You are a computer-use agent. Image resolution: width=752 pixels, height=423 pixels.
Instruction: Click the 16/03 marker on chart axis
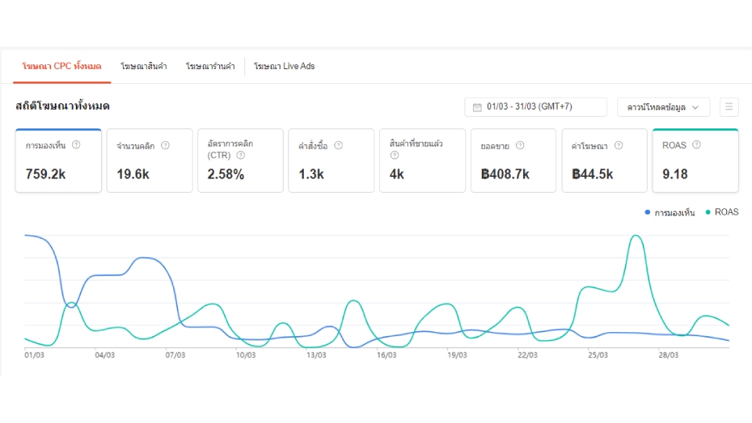(x=386, y=356)
